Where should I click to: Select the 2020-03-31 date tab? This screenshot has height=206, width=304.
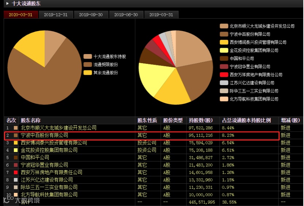[x=20, y=15]
